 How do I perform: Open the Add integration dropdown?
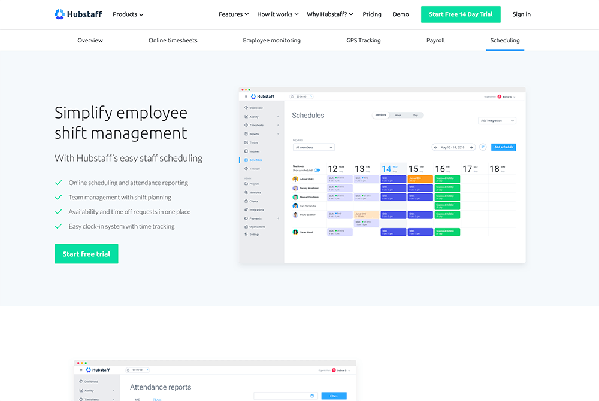pos(497,120)
